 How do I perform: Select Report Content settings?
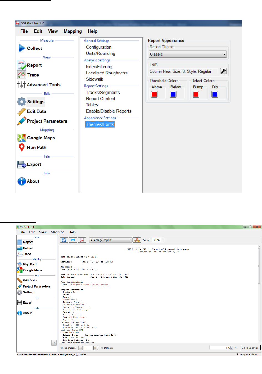tap(100, 99)
